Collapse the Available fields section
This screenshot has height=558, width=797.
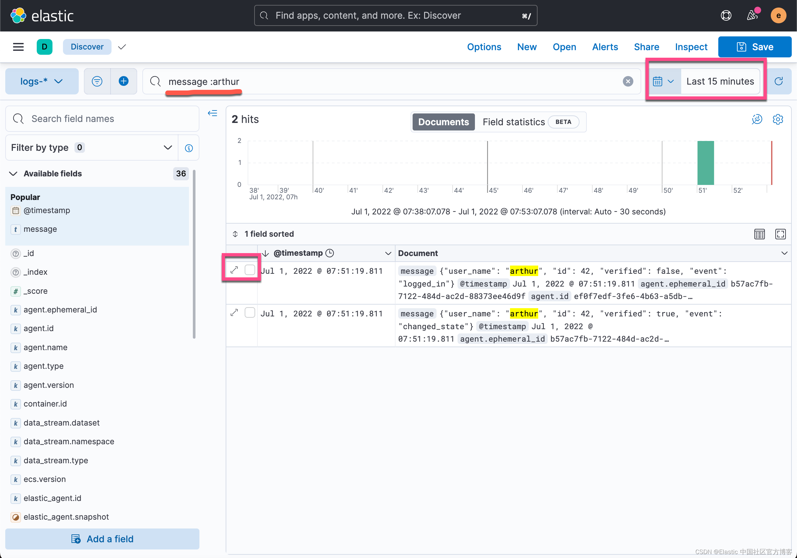tap(13, 173)
